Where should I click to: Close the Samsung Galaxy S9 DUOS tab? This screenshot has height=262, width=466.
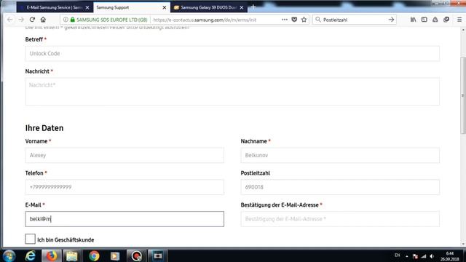[241, 7]
